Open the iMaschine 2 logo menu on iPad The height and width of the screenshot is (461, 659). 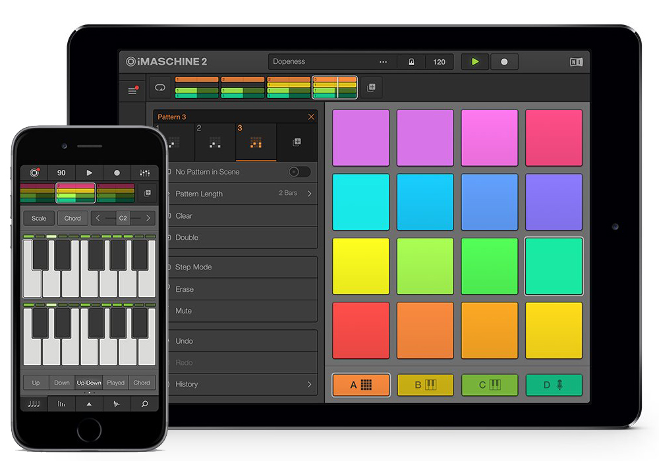[167, 62]
